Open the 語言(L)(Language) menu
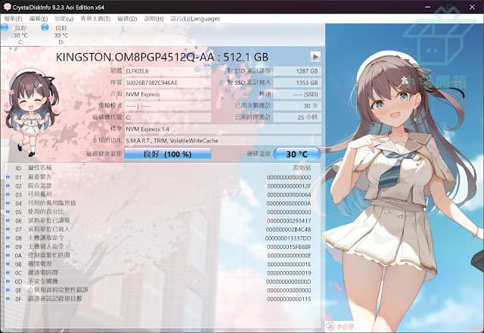Screen dimensions: 484x333 [195, 19]
